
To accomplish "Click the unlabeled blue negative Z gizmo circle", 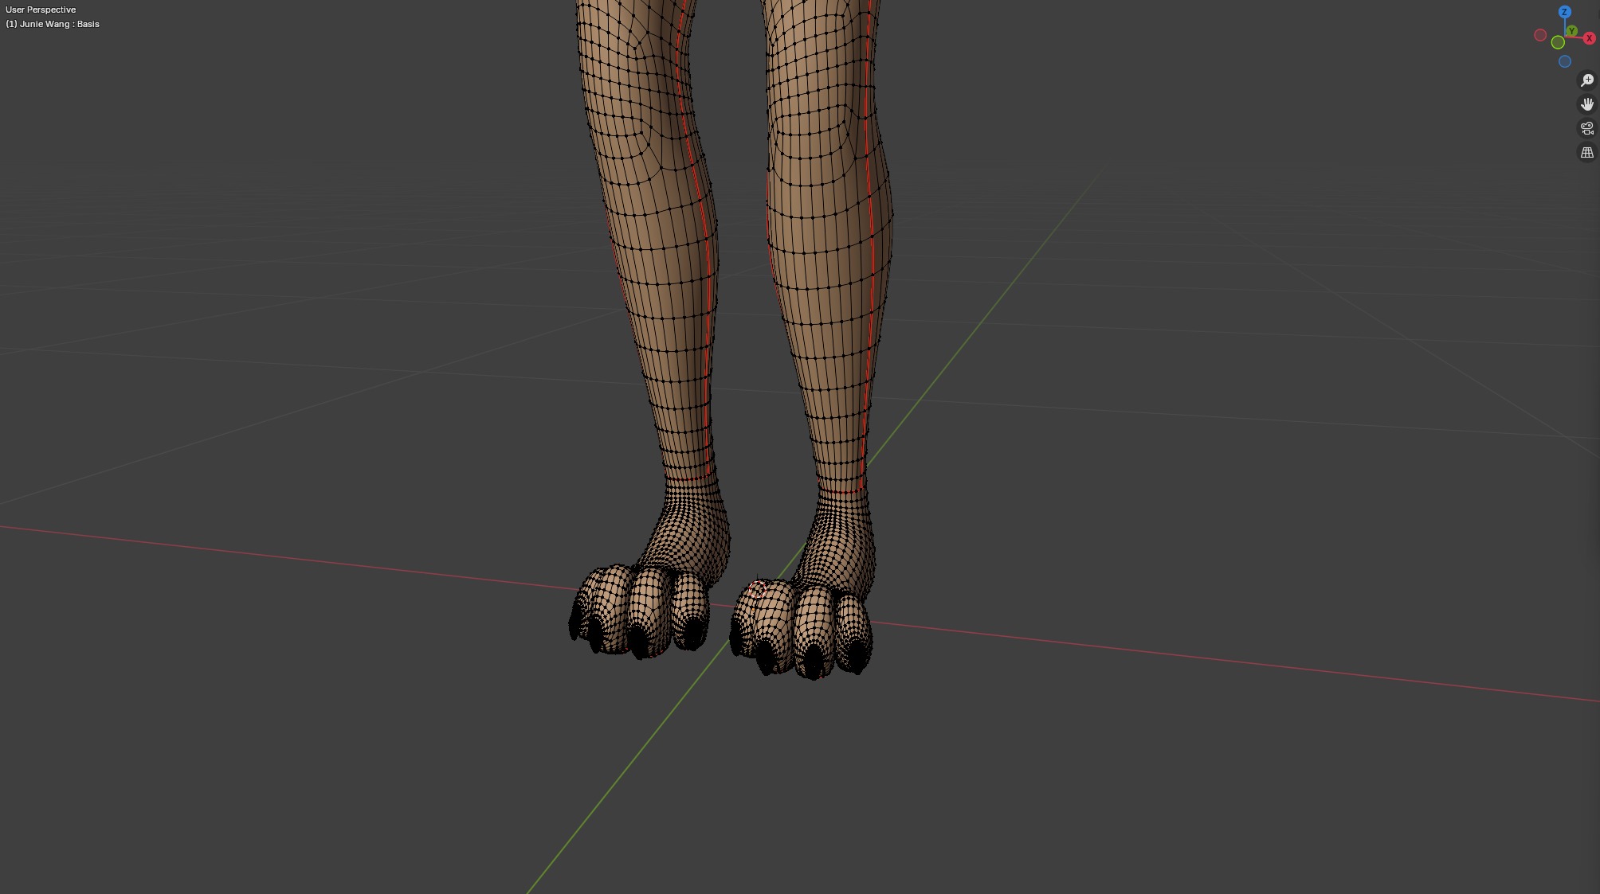I will coord(1565,61).
